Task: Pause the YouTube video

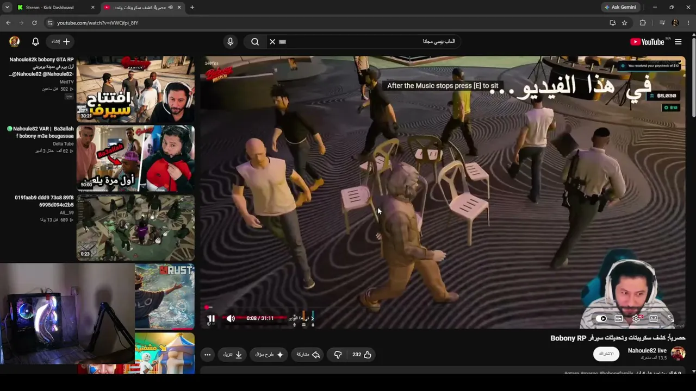Action: pos(212,319)
